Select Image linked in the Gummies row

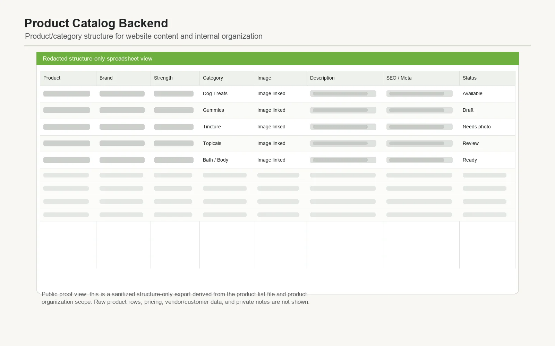click(x=271, y=110)
